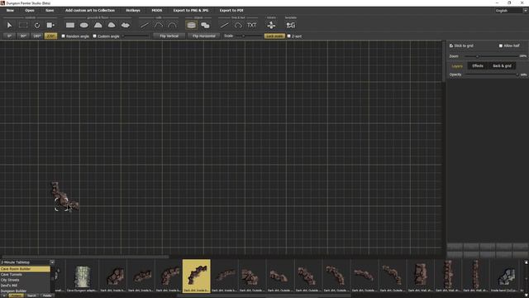529x298 pixels.
Task: Switch to the Layers tab
Action: (x=457, y=66)
